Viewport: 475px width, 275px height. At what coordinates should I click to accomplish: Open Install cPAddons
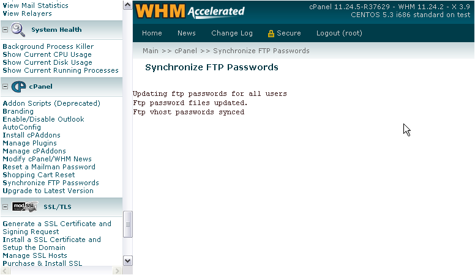(31, 135)
